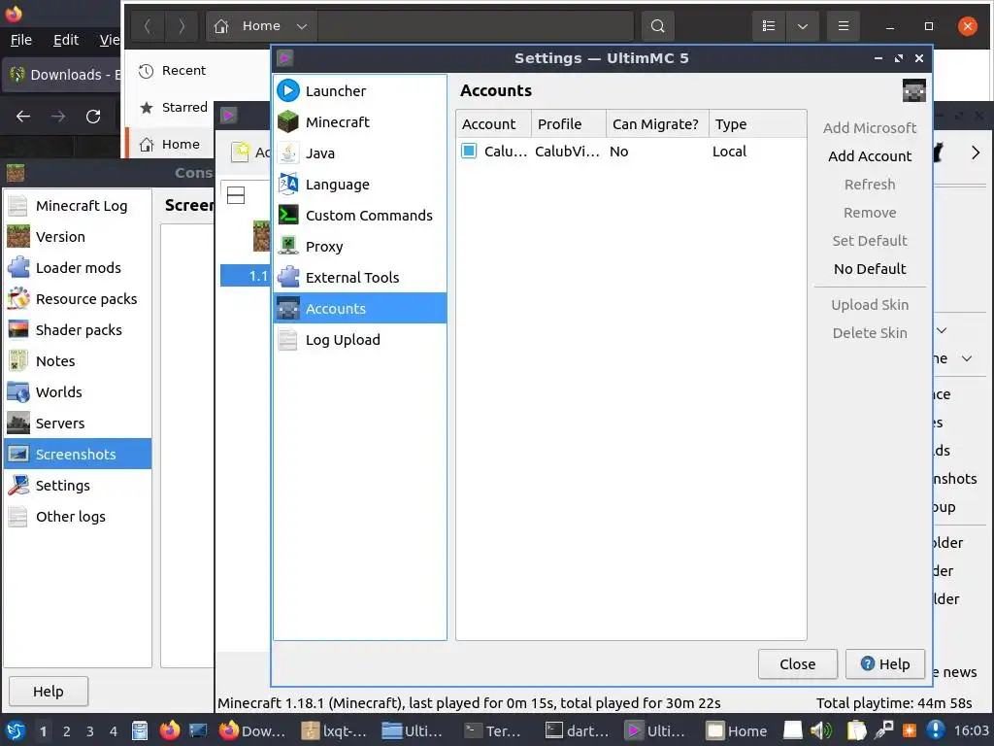Sort by the Can Migrate? column header
This screenshot has width=994, height=746.
click(657, 124)
